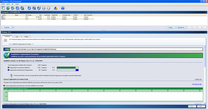Toggle the Computer pane toolbar icon
The width and height of the screenshot is (208, 109).
point(3,8)
